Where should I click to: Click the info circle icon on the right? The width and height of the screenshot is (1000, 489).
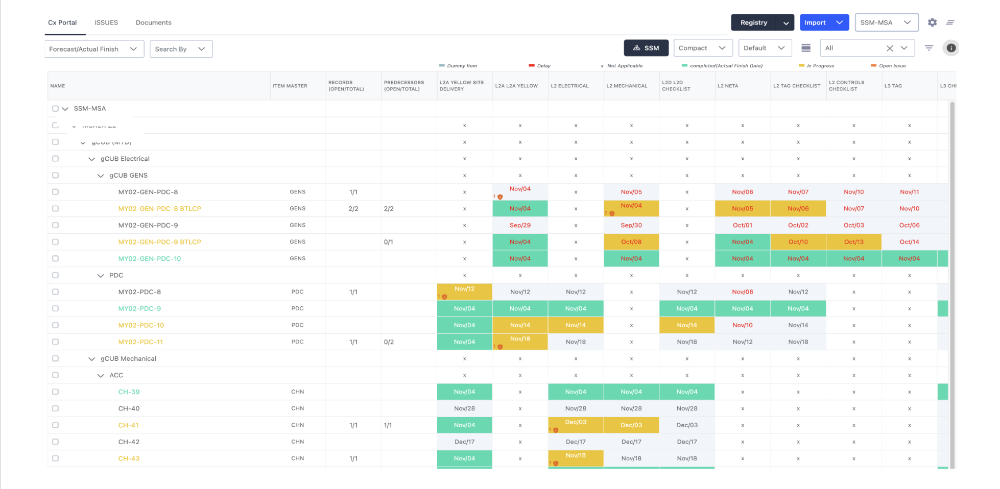click(x=951, y=47)
